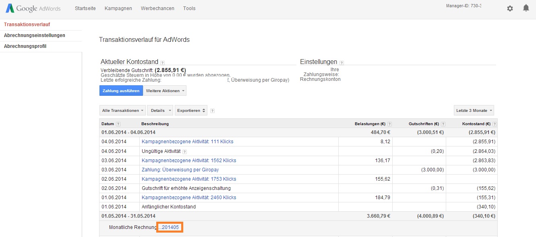Open monthly invoice link 201405
The image size is (536, 237).
(x=170, y=227)
